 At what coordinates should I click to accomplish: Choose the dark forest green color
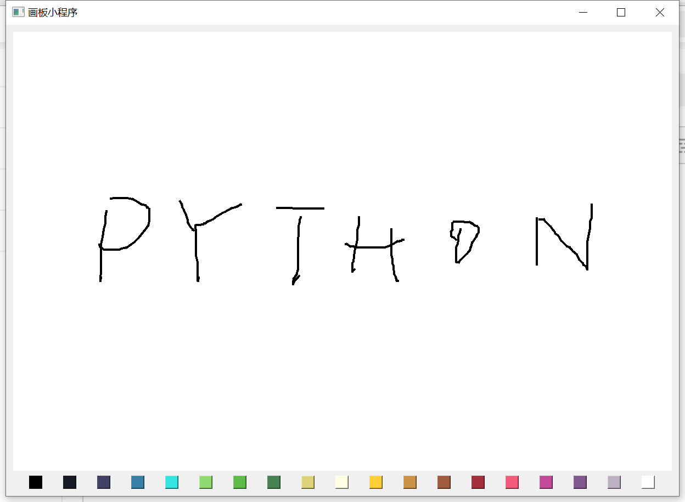click(273, 482)
